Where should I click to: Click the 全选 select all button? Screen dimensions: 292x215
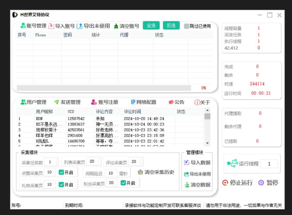[x=151, y=25]
